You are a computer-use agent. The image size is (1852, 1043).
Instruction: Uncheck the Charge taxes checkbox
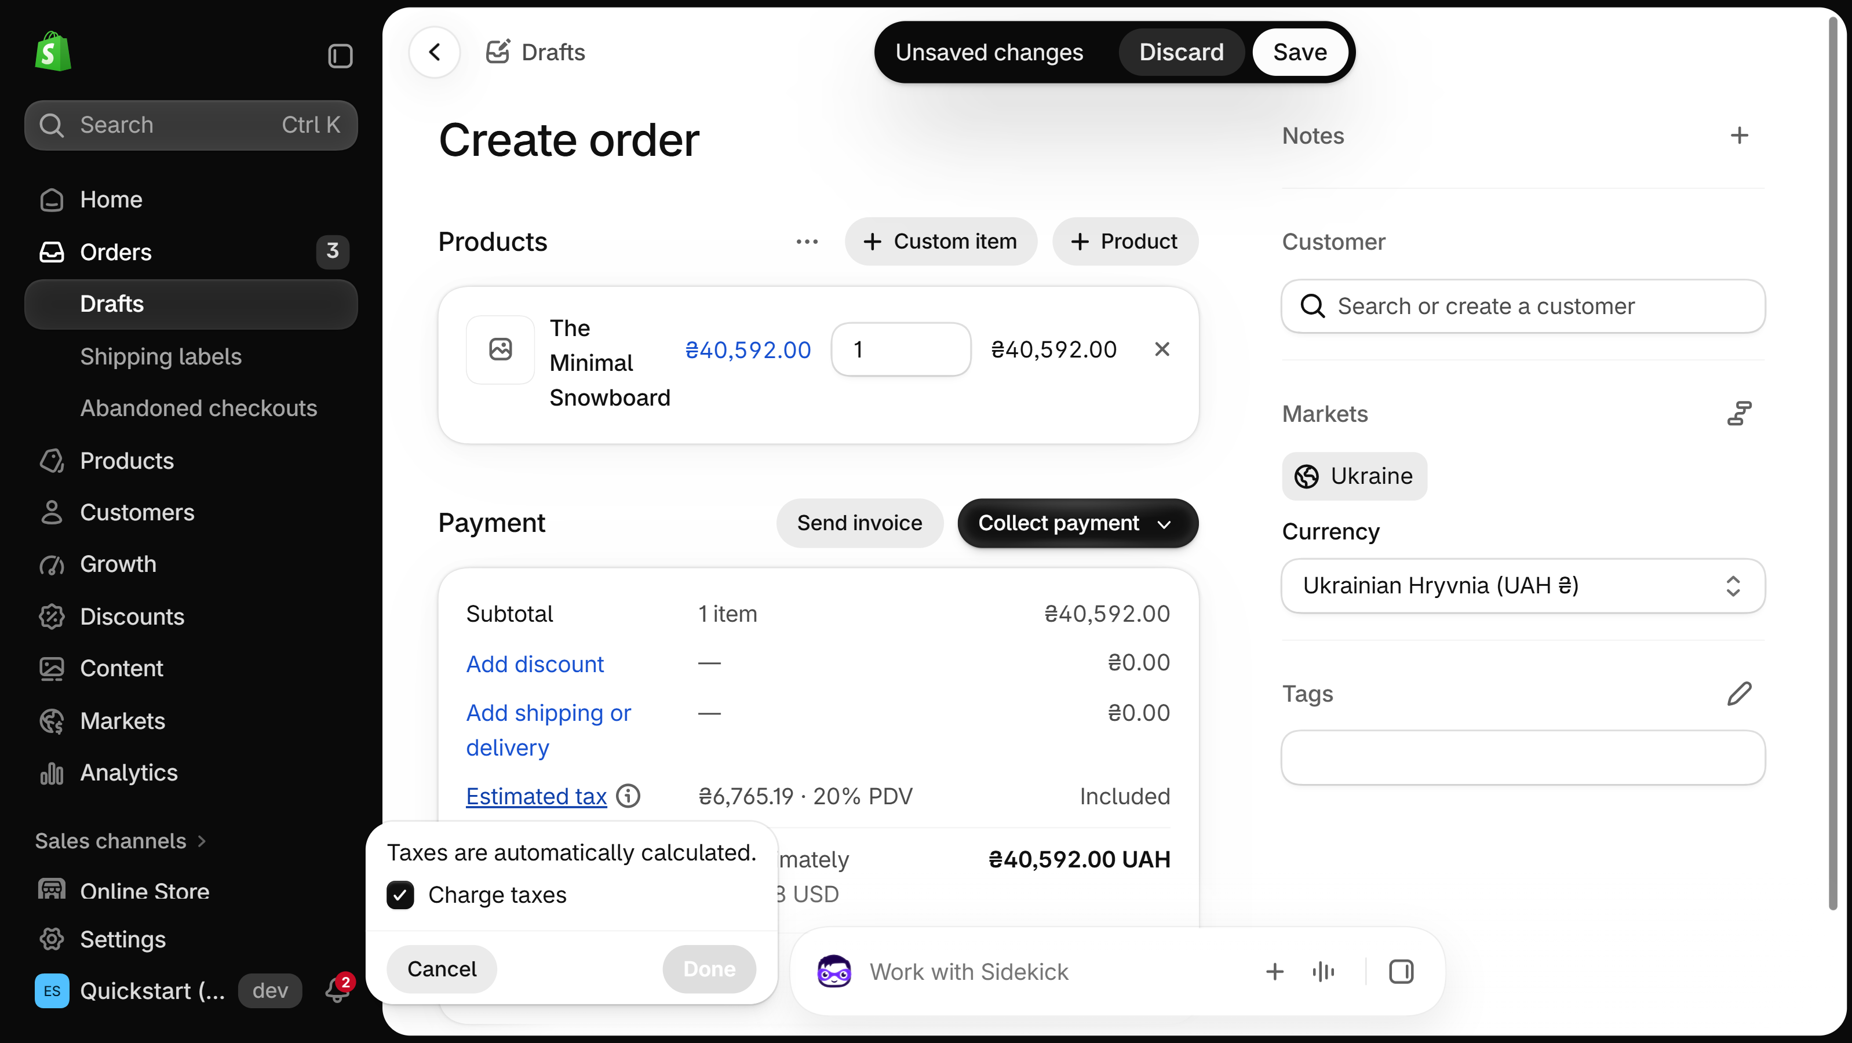pyautogui.click(x=400, y=895)
